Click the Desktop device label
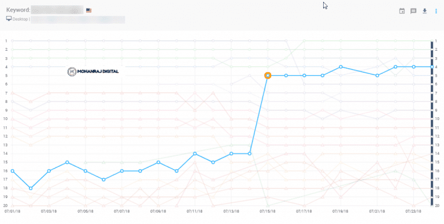444x224 pixels. (20, 19)
